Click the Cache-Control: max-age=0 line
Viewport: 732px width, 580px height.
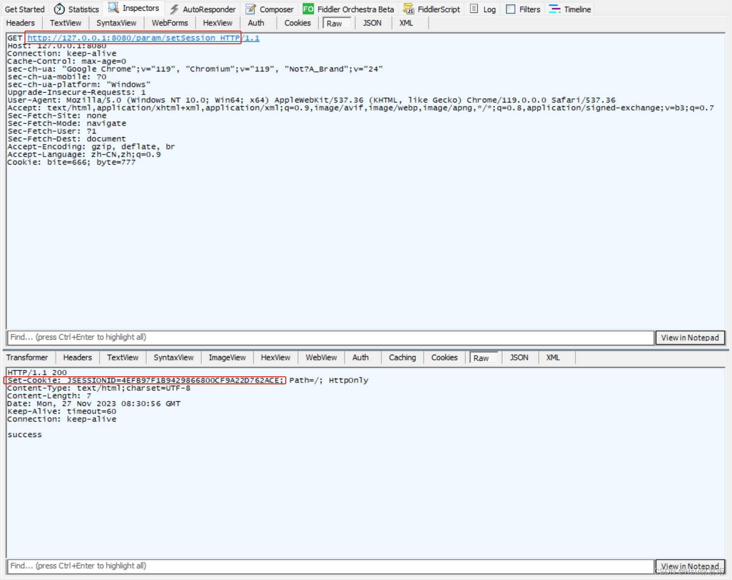67,61
